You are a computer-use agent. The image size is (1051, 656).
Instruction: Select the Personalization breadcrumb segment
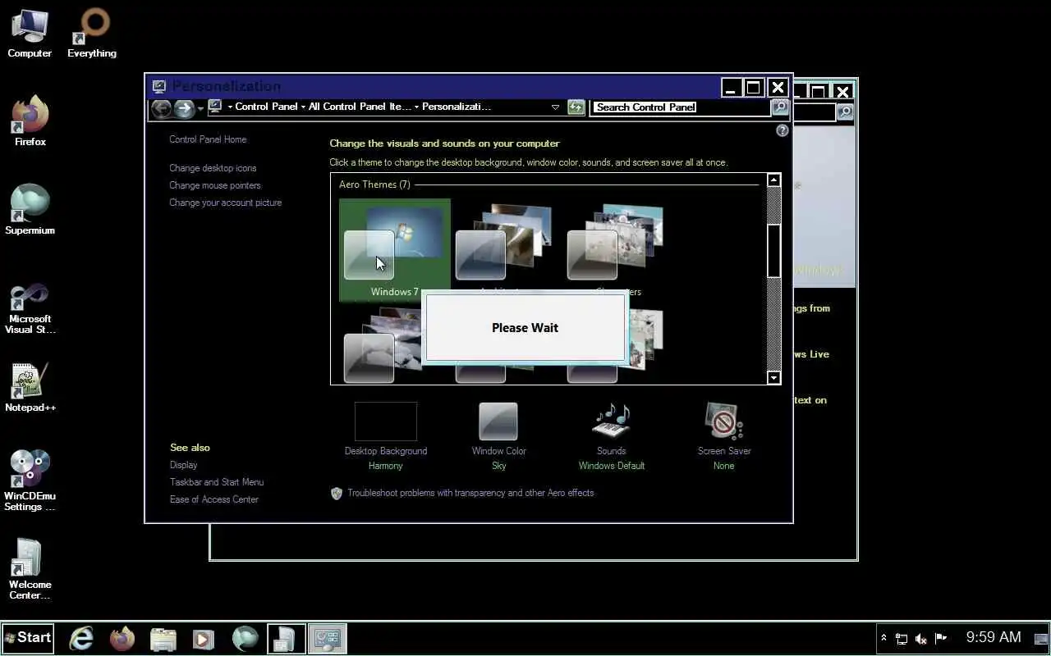pyautogui.click(x=457, y=107)
